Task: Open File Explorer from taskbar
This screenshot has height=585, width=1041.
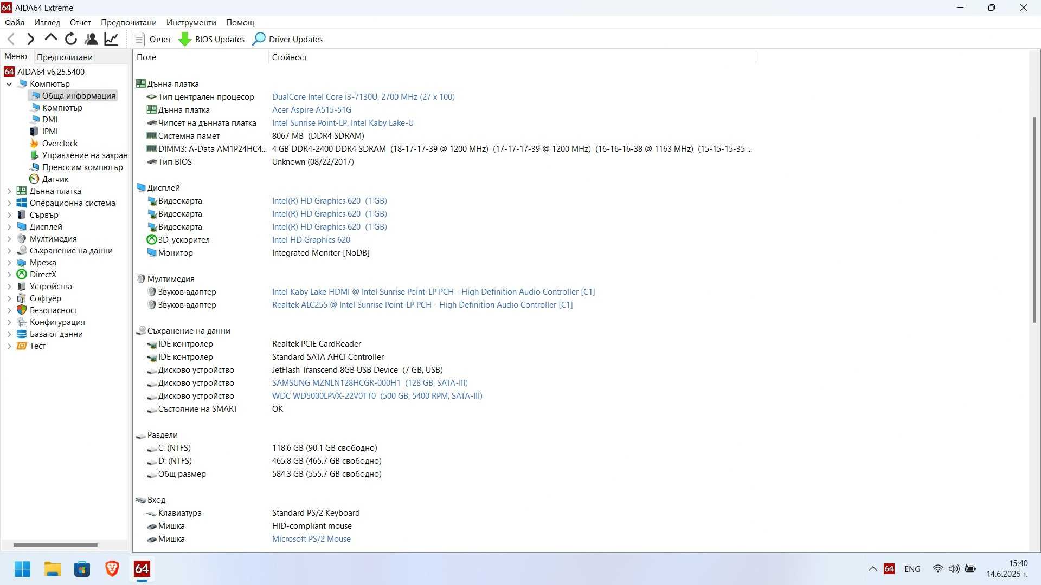Action: (x=53, y=569)
